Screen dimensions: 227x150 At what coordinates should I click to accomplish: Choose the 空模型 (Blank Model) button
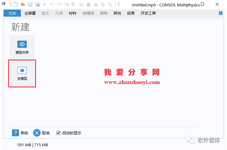[x=22, y=73]
